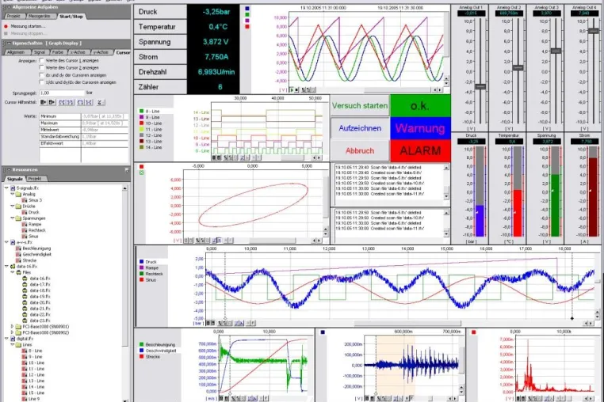Click the Sprungpegel input field
The image size is (604, 402).
(x=62, y=93)
